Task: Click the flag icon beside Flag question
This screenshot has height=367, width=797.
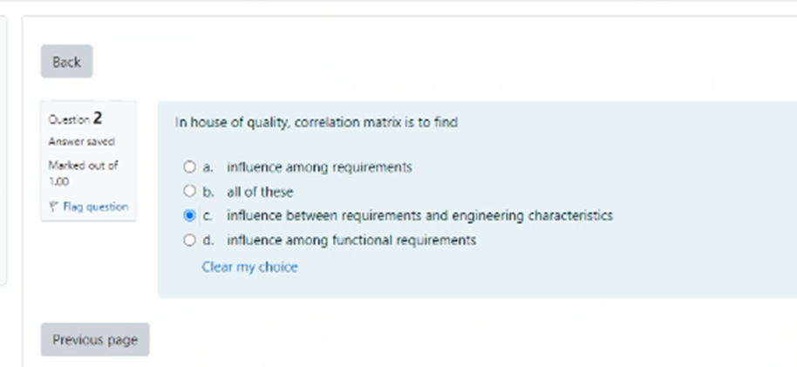Action: 55,207
